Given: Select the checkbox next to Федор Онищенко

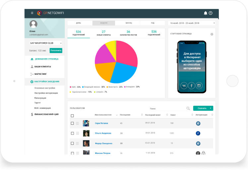Looking at the screenshot, I should [x=72, y=144].
